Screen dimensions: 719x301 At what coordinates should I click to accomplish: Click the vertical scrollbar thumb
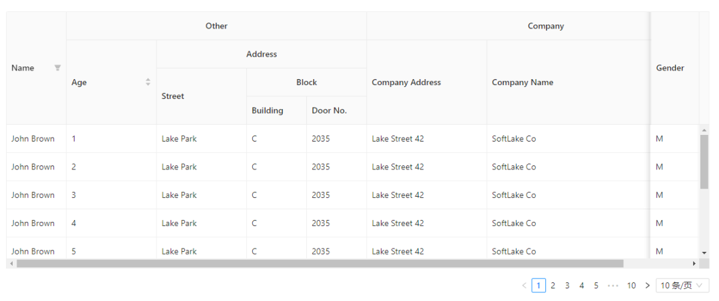(x=704, y=161)
